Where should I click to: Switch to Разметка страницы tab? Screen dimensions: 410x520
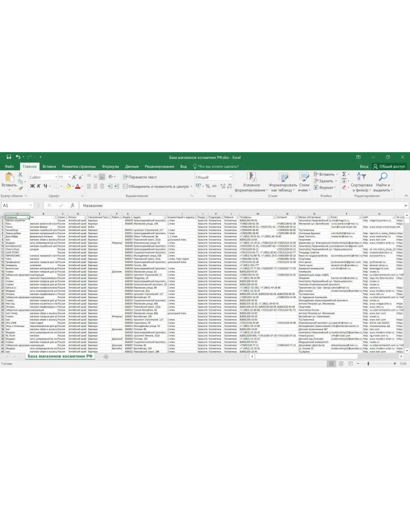(x=79, y=167)
